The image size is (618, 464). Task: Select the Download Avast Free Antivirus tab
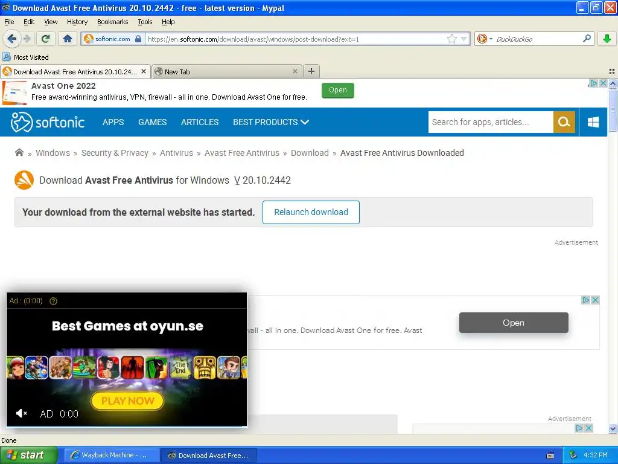75,71
